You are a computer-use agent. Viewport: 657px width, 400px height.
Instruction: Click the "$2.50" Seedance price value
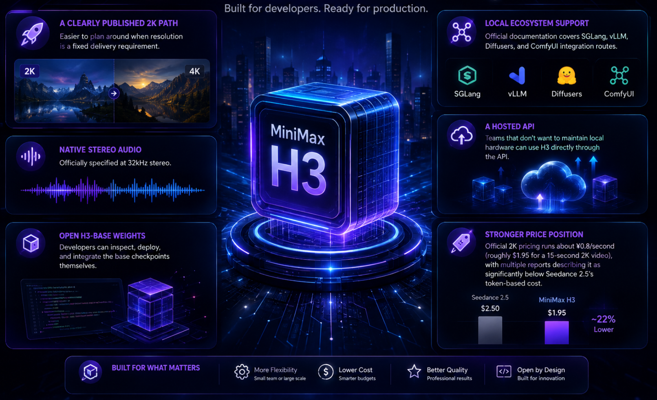tap(490, 308)
